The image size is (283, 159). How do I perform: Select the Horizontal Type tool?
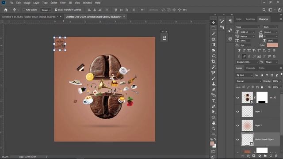(213, 101)
